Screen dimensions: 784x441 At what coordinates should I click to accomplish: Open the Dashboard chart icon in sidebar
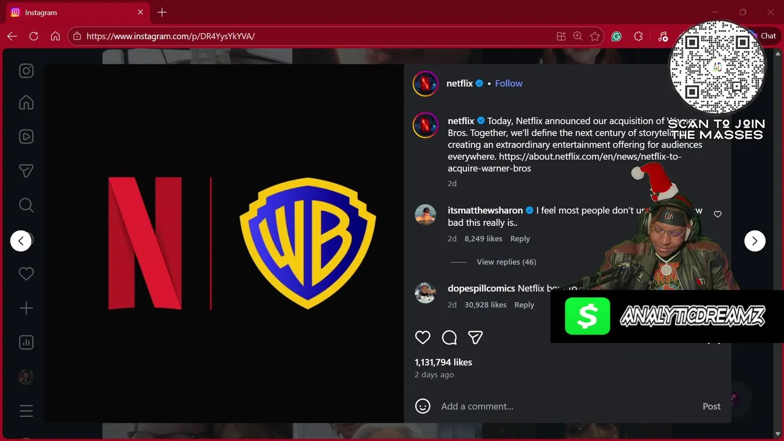coord(26,342)
